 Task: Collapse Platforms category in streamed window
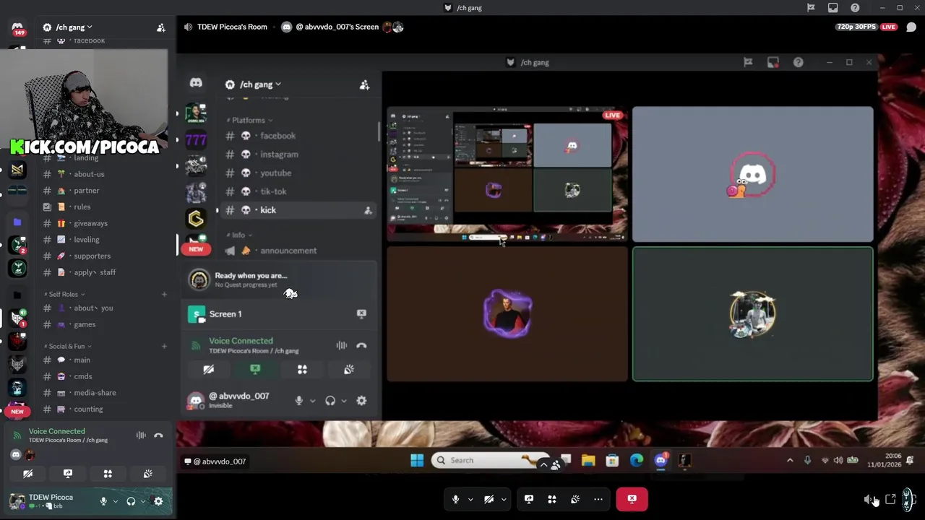click(249, 120)
